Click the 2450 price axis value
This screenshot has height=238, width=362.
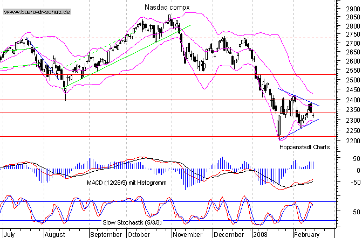pyautogui.click(x=353, y=89)
